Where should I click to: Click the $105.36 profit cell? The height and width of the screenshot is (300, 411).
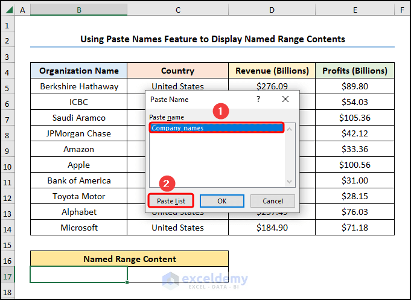click(355, 118)
